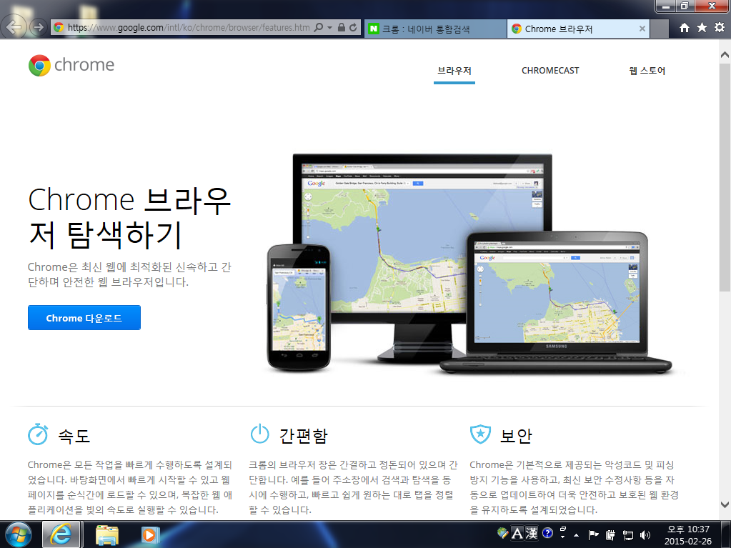This screenshot has width=731, height=548.
Task: Open the address bar autocomplete dropdown arrow
Action: (x=329, y=27)
